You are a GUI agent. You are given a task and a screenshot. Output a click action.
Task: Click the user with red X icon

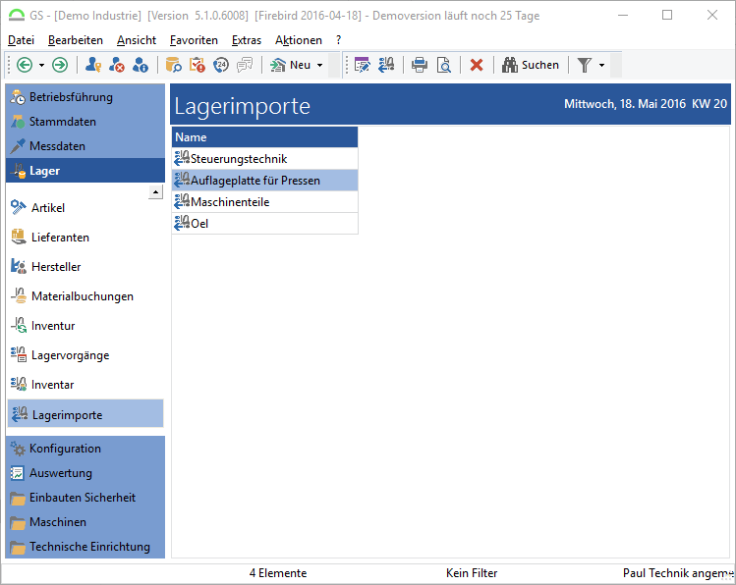point(116,65)
